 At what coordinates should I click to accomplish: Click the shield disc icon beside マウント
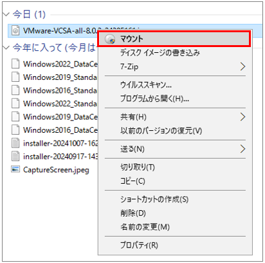pyautogui.click(x=110, y=39)
